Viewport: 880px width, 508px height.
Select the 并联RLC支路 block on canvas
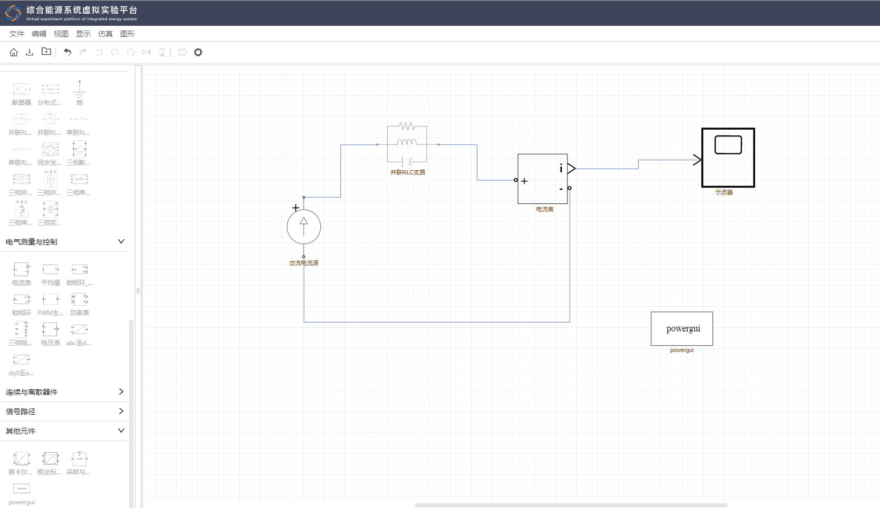pos(407,144)
